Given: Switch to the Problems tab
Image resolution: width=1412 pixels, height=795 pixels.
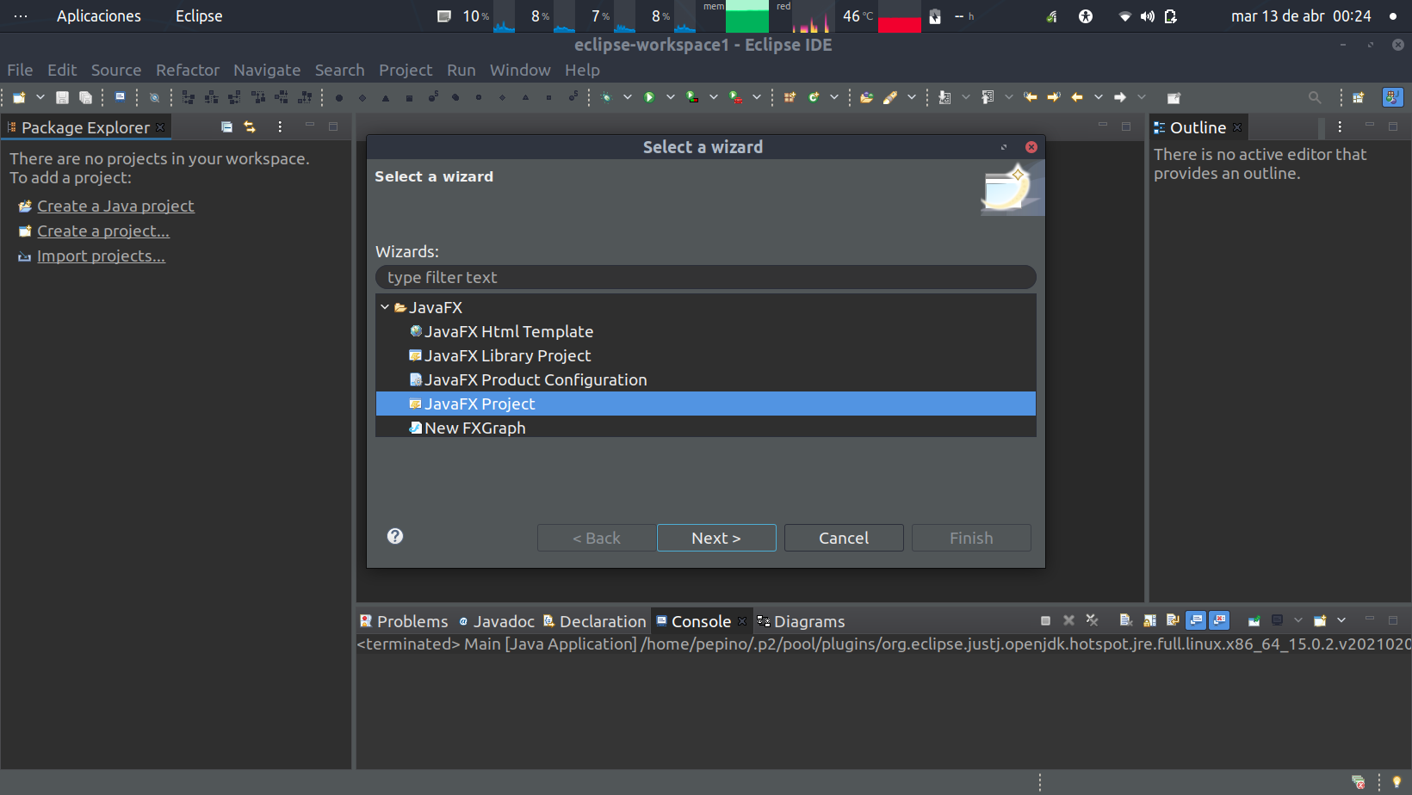Looking at the screenshot, I should click(404, 621).
